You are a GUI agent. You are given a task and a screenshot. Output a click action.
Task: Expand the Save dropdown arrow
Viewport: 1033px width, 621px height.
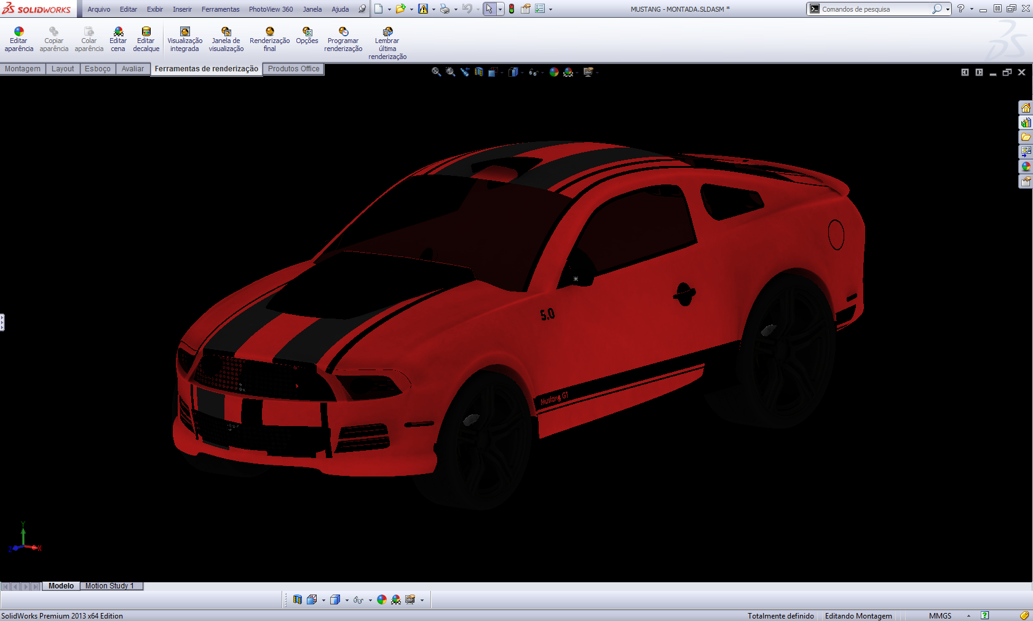433,9
